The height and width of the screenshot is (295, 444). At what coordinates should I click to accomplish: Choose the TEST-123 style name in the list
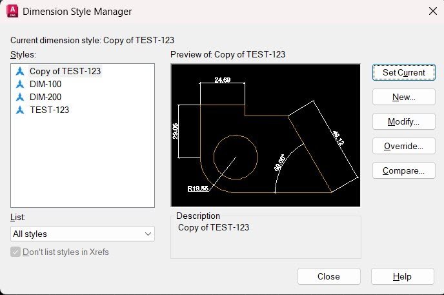click(x=49, y=110)
